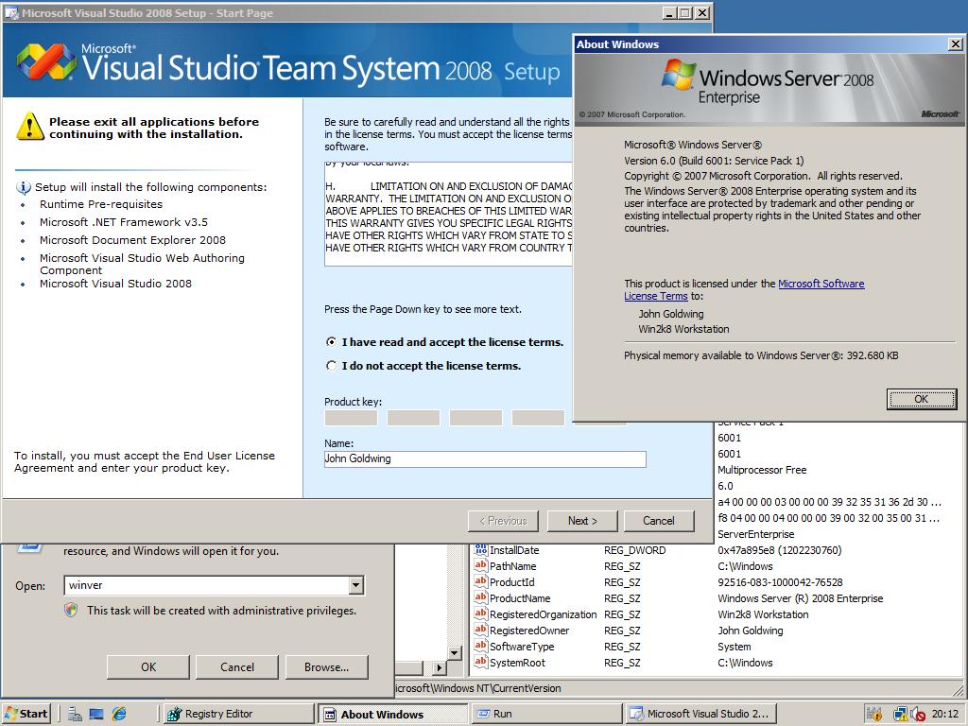Select RegisteredOwner registry value icon

point(480,630)
